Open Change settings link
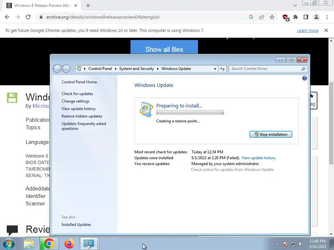Screen dimensions: 334x250 [x=75, y=101]
